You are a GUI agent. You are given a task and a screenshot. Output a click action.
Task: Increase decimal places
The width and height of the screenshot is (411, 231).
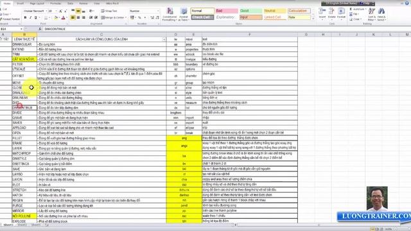pyautogui.click(x=152, y=17)
